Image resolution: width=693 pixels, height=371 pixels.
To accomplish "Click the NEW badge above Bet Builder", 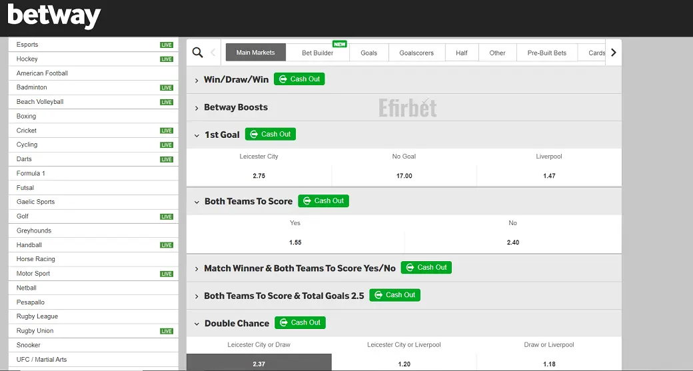I will [339, 44].
